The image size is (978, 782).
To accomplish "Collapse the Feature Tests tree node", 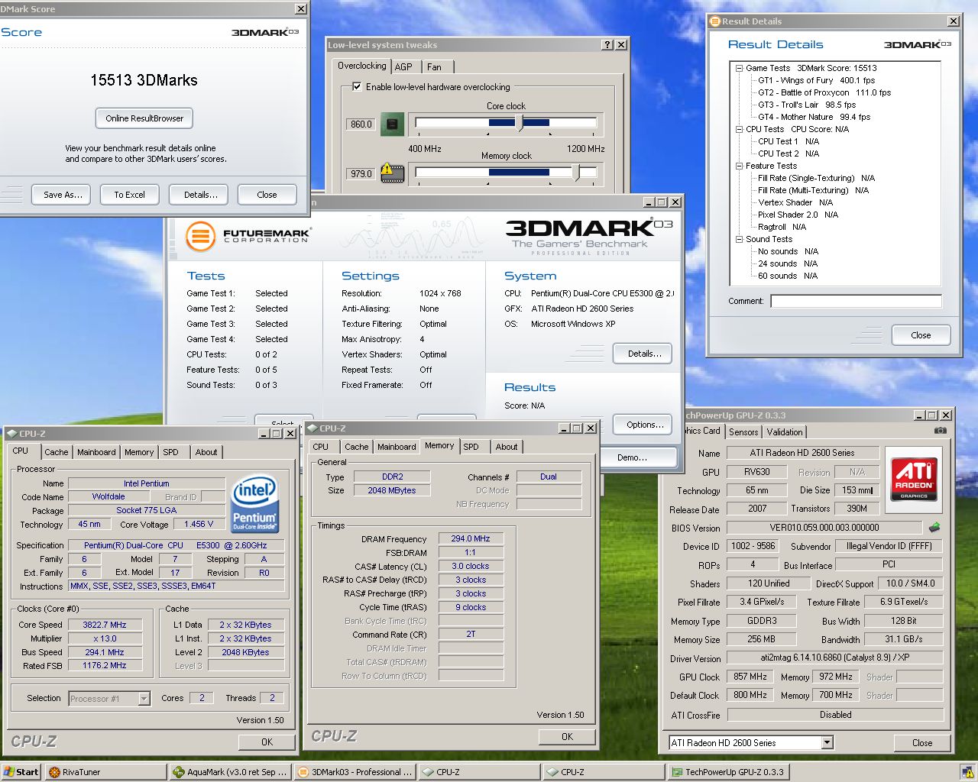I will point(739,166).
